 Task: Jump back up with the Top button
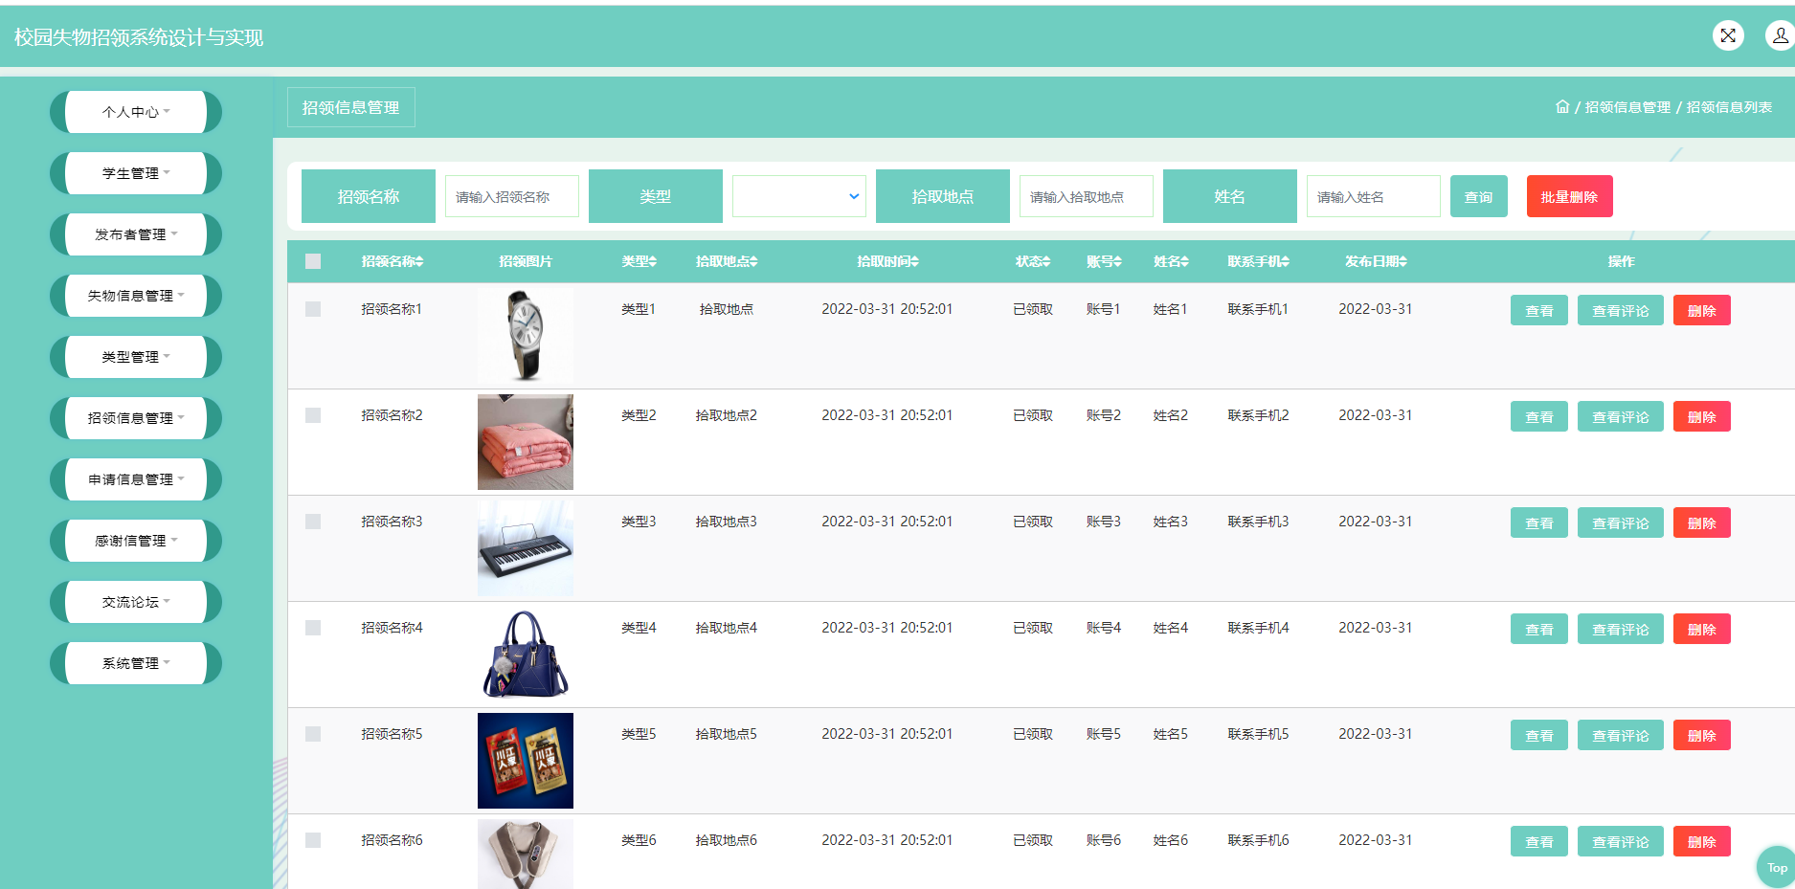point(1777,868)
